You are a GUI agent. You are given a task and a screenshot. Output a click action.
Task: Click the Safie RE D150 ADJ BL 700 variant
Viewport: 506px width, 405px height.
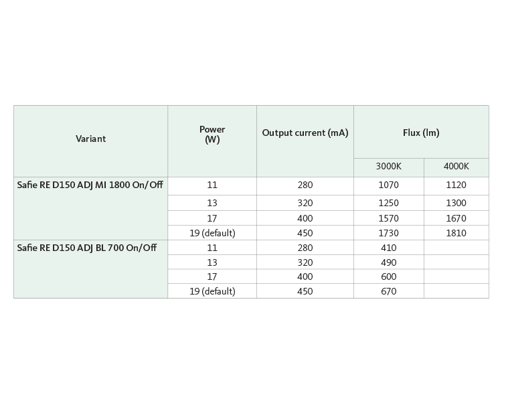coord(87,248)
